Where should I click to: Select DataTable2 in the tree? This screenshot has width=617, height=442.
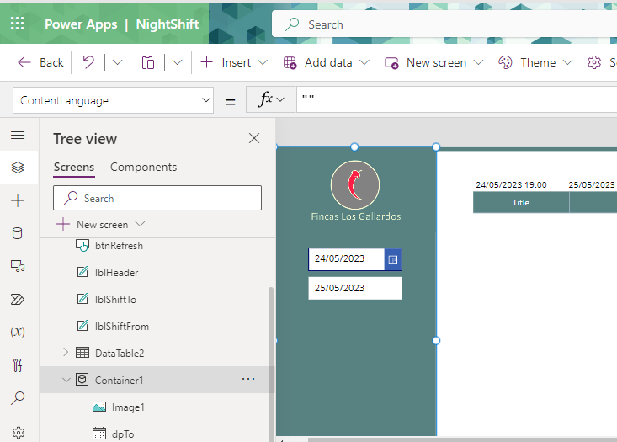point(120,353)
